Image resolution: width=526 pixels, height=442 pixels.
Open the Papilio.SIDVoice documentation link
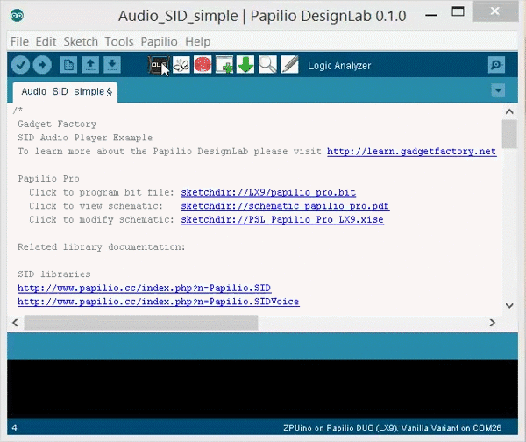(x=159, y=302)
